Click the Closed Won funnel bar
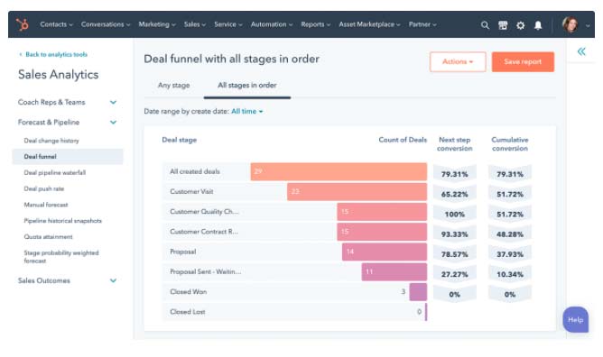603x357 pixels. coord(418,292)
